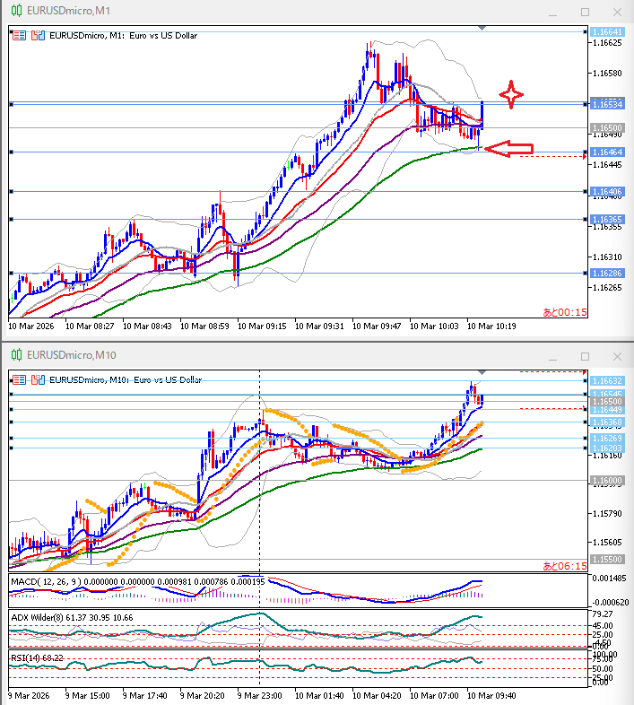Select the horizontal line at 1.16365

pyautogui.click(x=269, y=219)
